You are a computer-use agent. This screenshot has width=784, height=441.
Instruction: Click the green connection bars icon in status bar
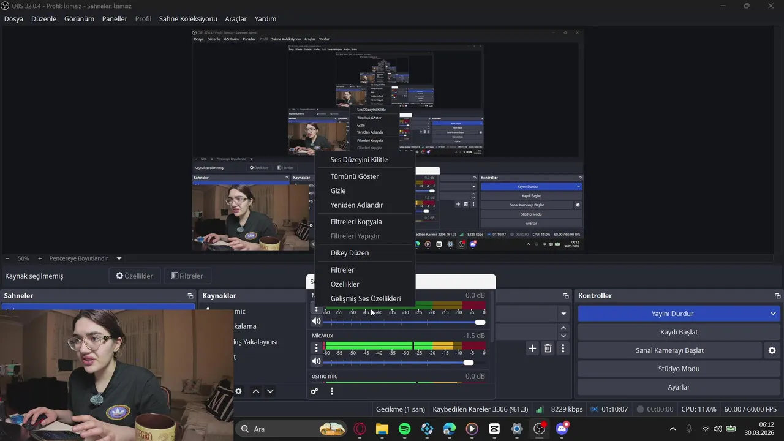[x=540, y=409]
